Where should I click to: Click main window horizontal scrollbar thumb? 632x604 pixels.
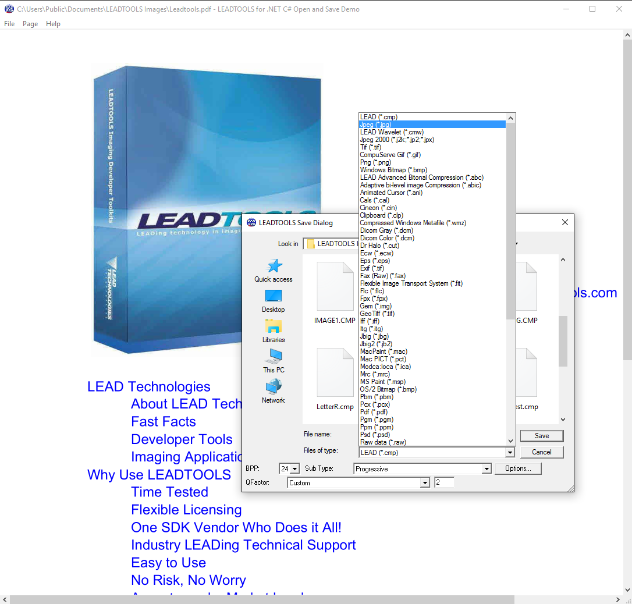(x=262, y=599)
